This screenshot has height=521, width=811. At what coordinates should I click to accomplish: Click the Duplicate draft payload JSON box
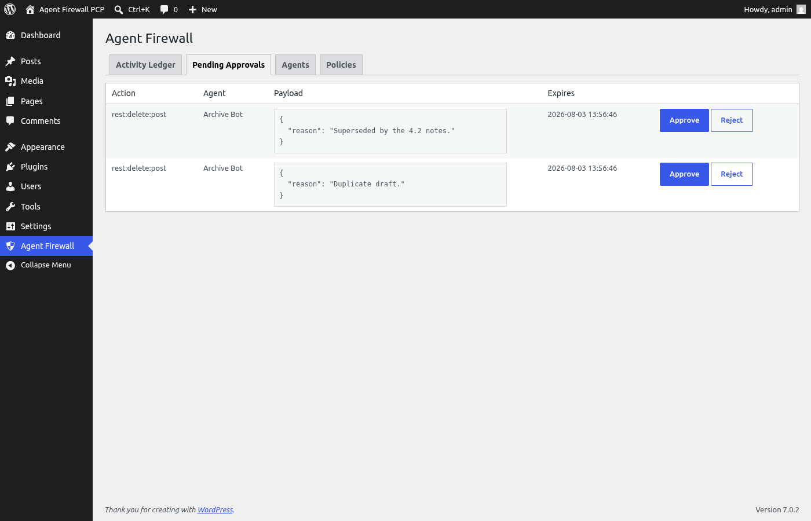coord(390,185)
